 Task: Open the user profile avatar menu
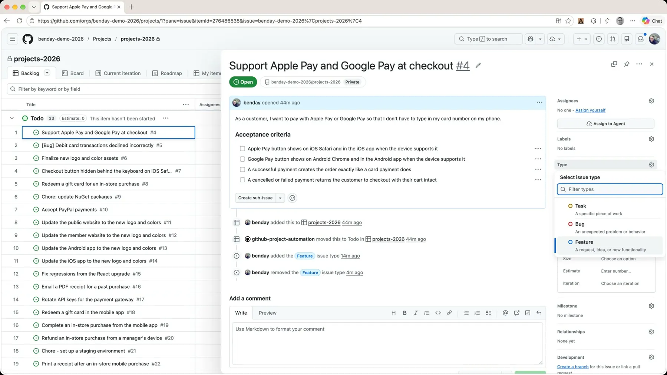tap(654, 39)
